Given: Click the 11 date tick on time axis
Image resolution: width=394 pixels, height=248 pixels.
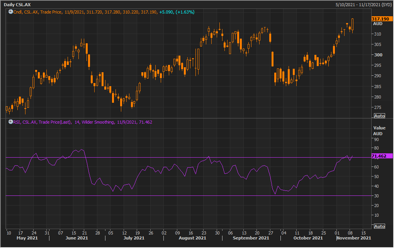Looking at the screenshot, I should tap(297, 233).
